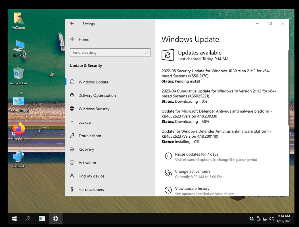Open the network tray icon
Image resolution: width=299 pixels, height=227 pixels.
click(x=265, y=218)
